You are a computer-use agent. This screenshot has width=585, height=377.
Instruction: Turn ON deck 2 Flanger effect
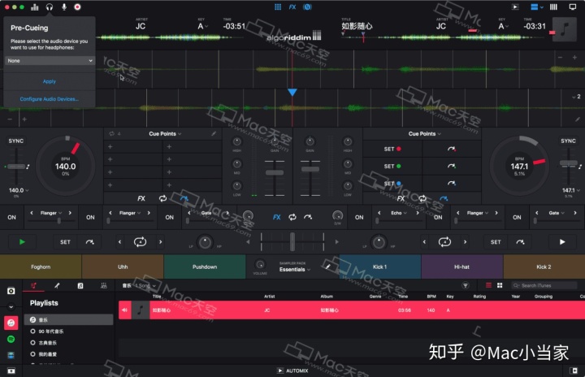[438, 217]
